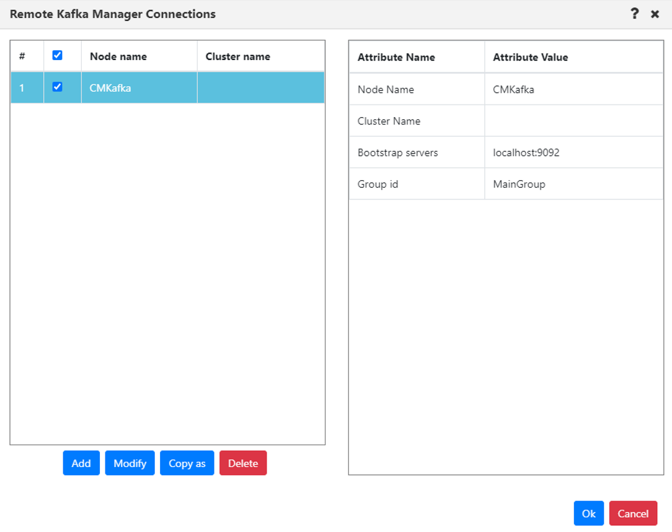Uncheck the checkbox for the CMKafka row

coord(58,87)
